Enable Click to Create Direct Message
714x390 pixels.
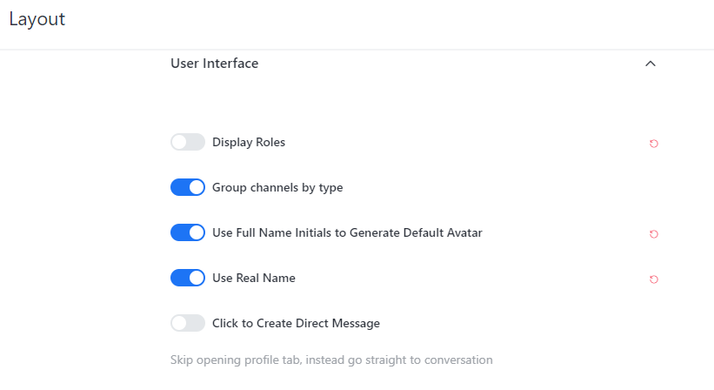tap(187, 323)
